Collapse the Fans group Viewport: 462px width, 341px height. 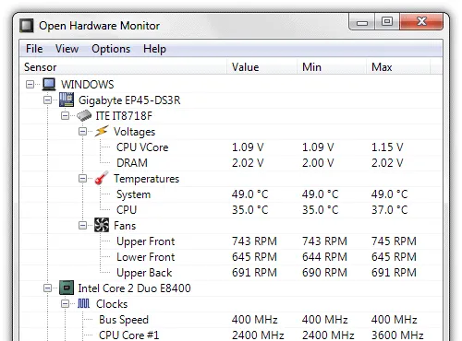click(82, 226)
